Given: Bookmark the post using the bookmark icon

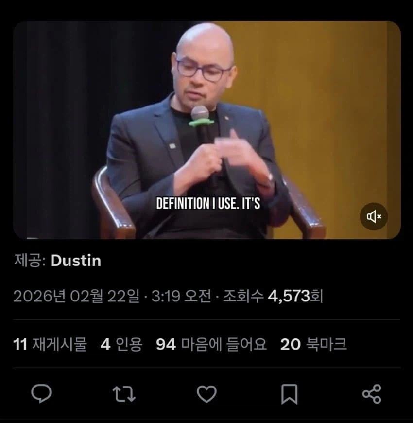Looking at the screenshot, I should [x=289, y=394].
